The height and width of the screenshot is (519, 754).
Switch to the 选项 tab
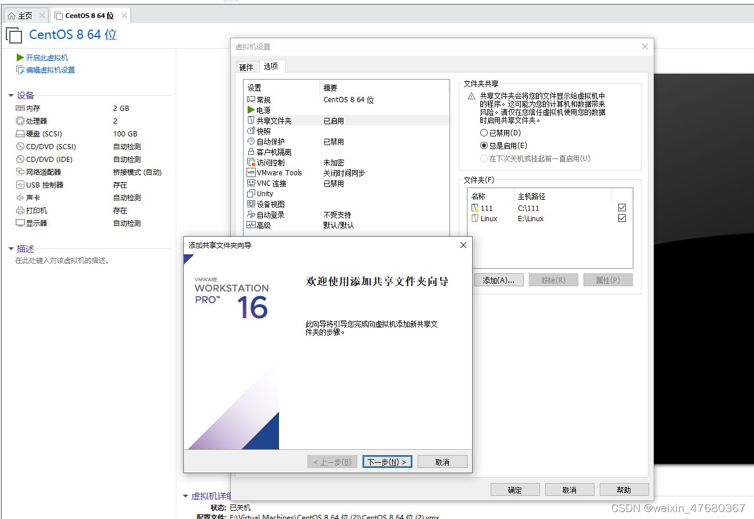point(271,67)
